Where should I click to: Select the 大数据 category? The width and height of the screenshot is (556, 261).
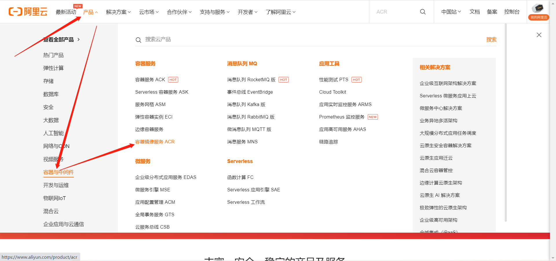(51, 120)
